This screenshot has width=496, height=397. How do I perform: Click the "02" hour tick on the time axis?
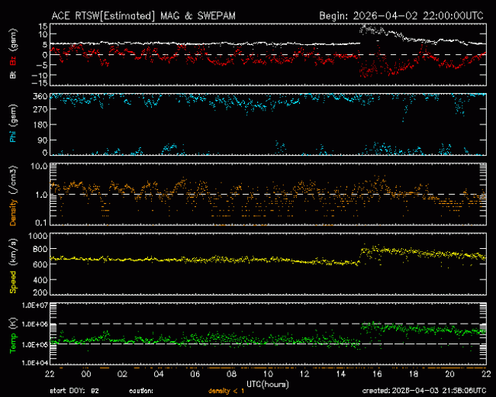pos(122,374)
